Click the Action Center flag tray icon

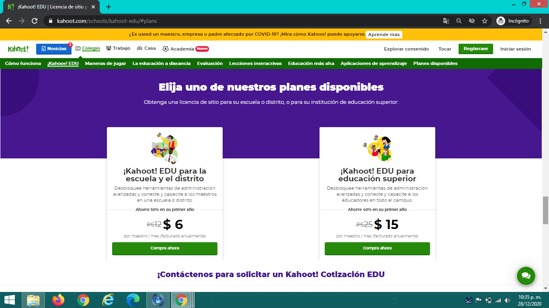click(479, 300)
